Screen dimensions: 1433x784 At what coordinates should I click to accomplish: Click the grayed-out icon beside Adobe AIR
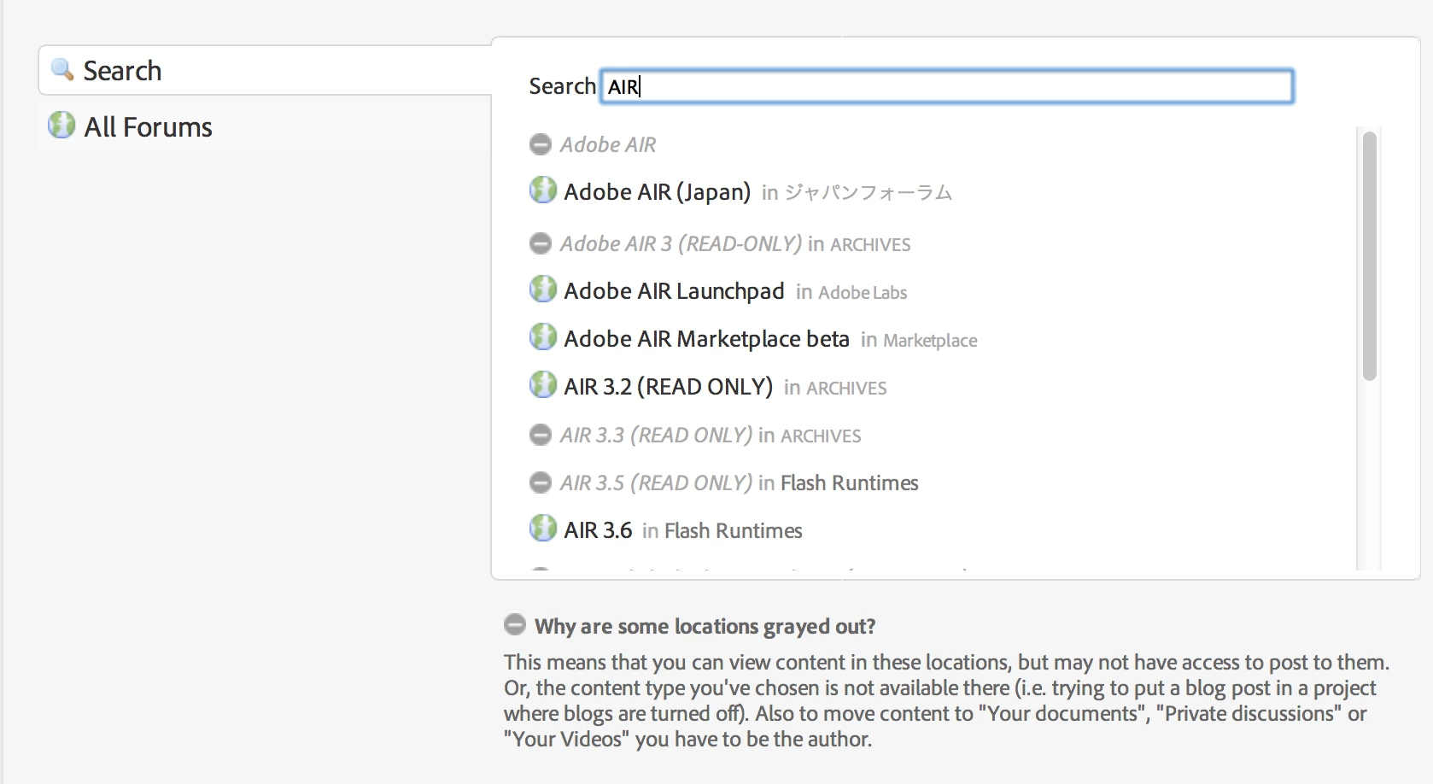pos(540,144)
